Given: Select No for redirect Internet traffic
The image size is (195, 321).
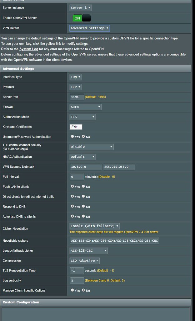Looking at the screenshot, I should (x=83, y=196).
